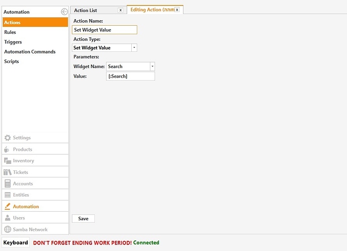Select Rules in the Automation menu
The image size is (347, 251).
click(x=11, y=32)
